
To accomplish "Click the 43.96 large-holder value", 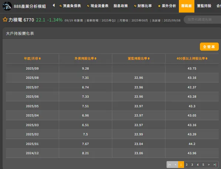I will [192, 153].
